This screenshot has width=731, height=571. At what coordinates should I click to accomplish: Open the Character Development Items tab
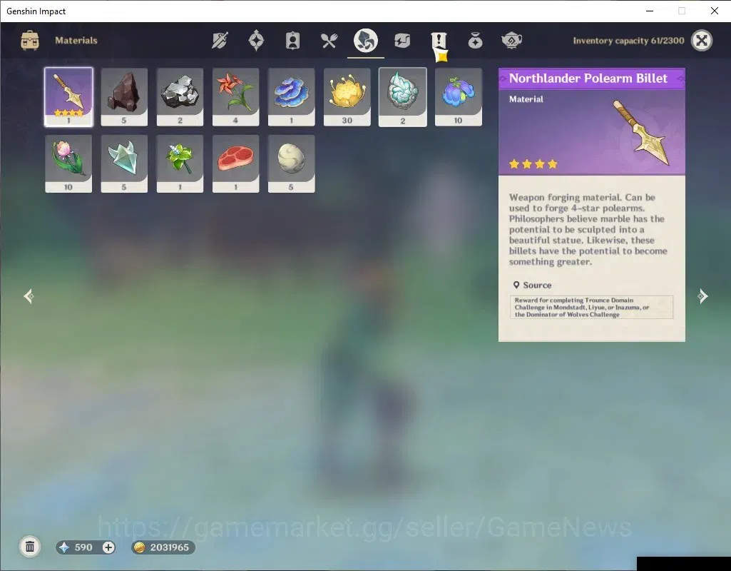point(292,41)
